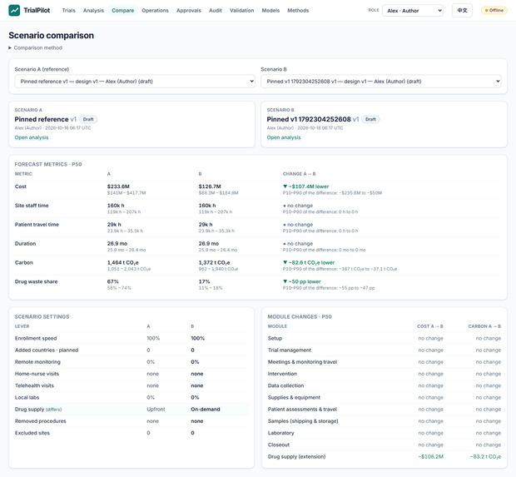Open the Trials nav item
The image size is (516, 477).
68,11
